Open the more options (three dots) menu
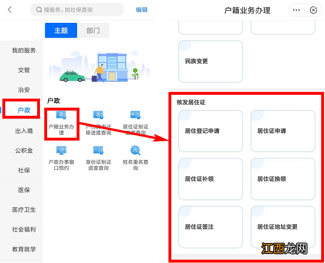This screenshot has height=263, width=325. (296, 10)
